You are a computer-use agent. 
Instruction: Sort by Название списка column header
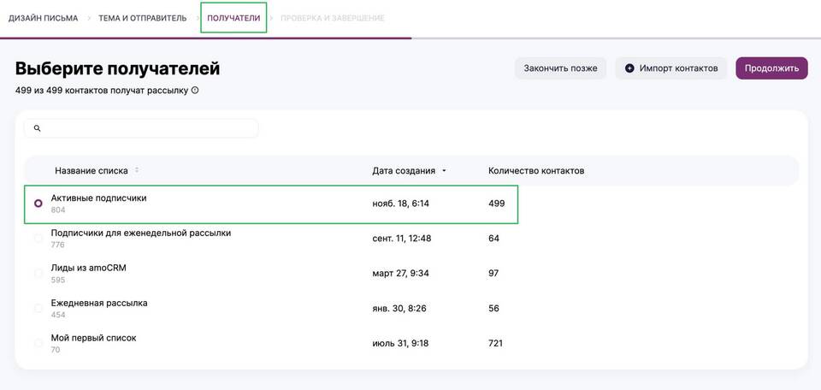click(91, 170)
